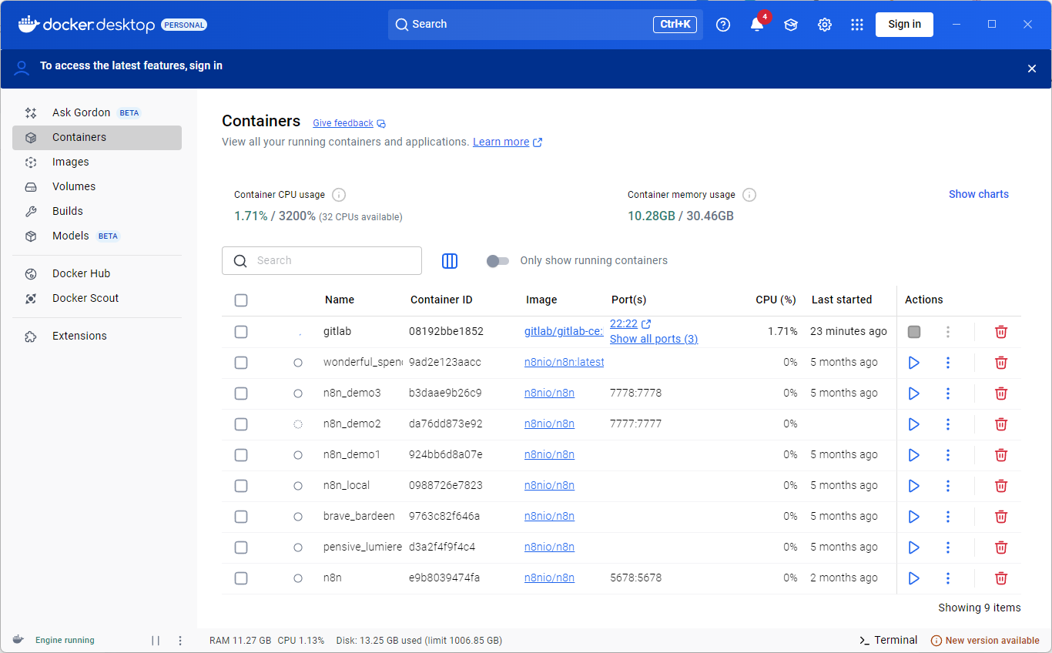Delete the gitlab container
The width and height of the screenshot is (1052, 653).
[1001, 332]
